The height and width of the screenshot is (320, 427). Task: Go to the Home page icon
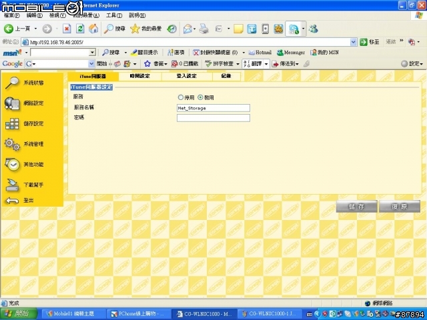93,29
